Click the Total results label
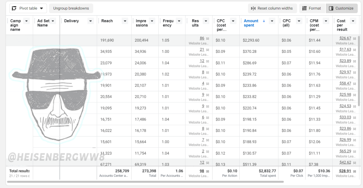 tap(19, 171)
